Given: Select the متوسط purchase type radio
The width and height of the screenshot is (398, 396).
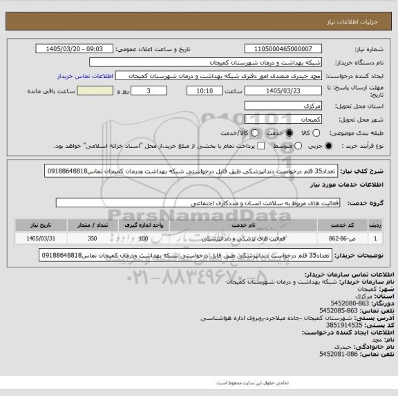Looking at the screenshot, I should click(x=298, y=146).
